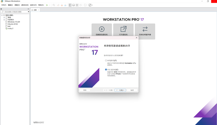Open the 帮助(H) menu

click(x=41, y=5)
